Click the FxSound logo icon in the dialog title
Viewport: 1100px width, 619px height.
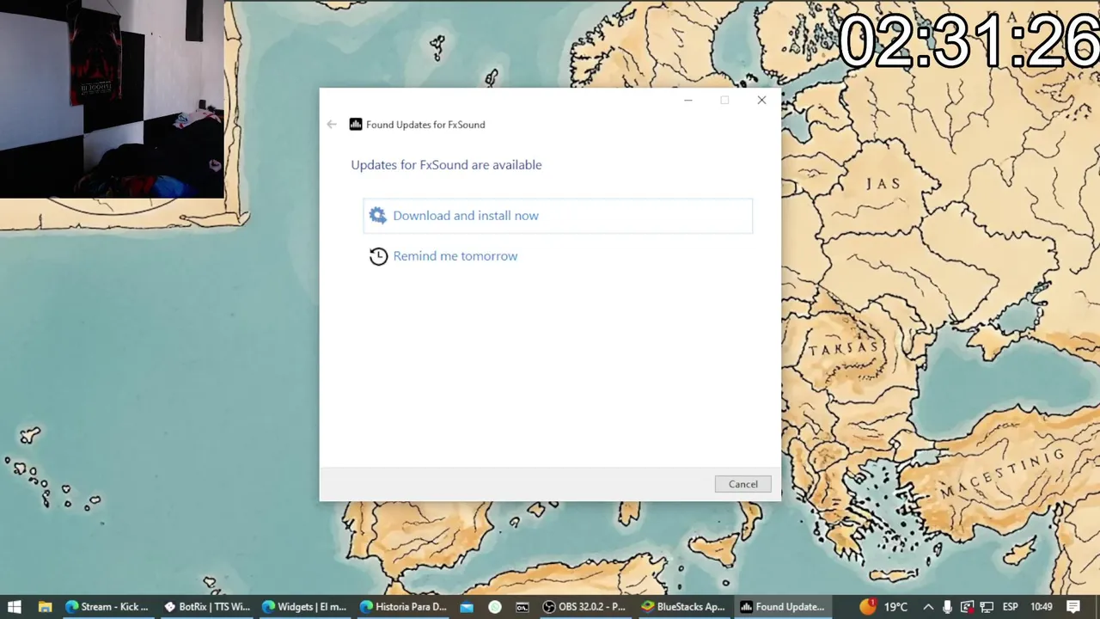click(356, 125)
